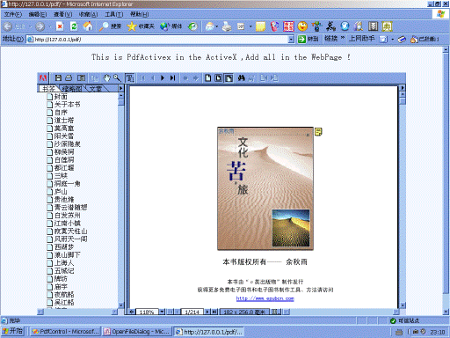The height and width of the screenshot is (338, 450).
Task: Open the 工具(T) menu
Action: point(114,14)
